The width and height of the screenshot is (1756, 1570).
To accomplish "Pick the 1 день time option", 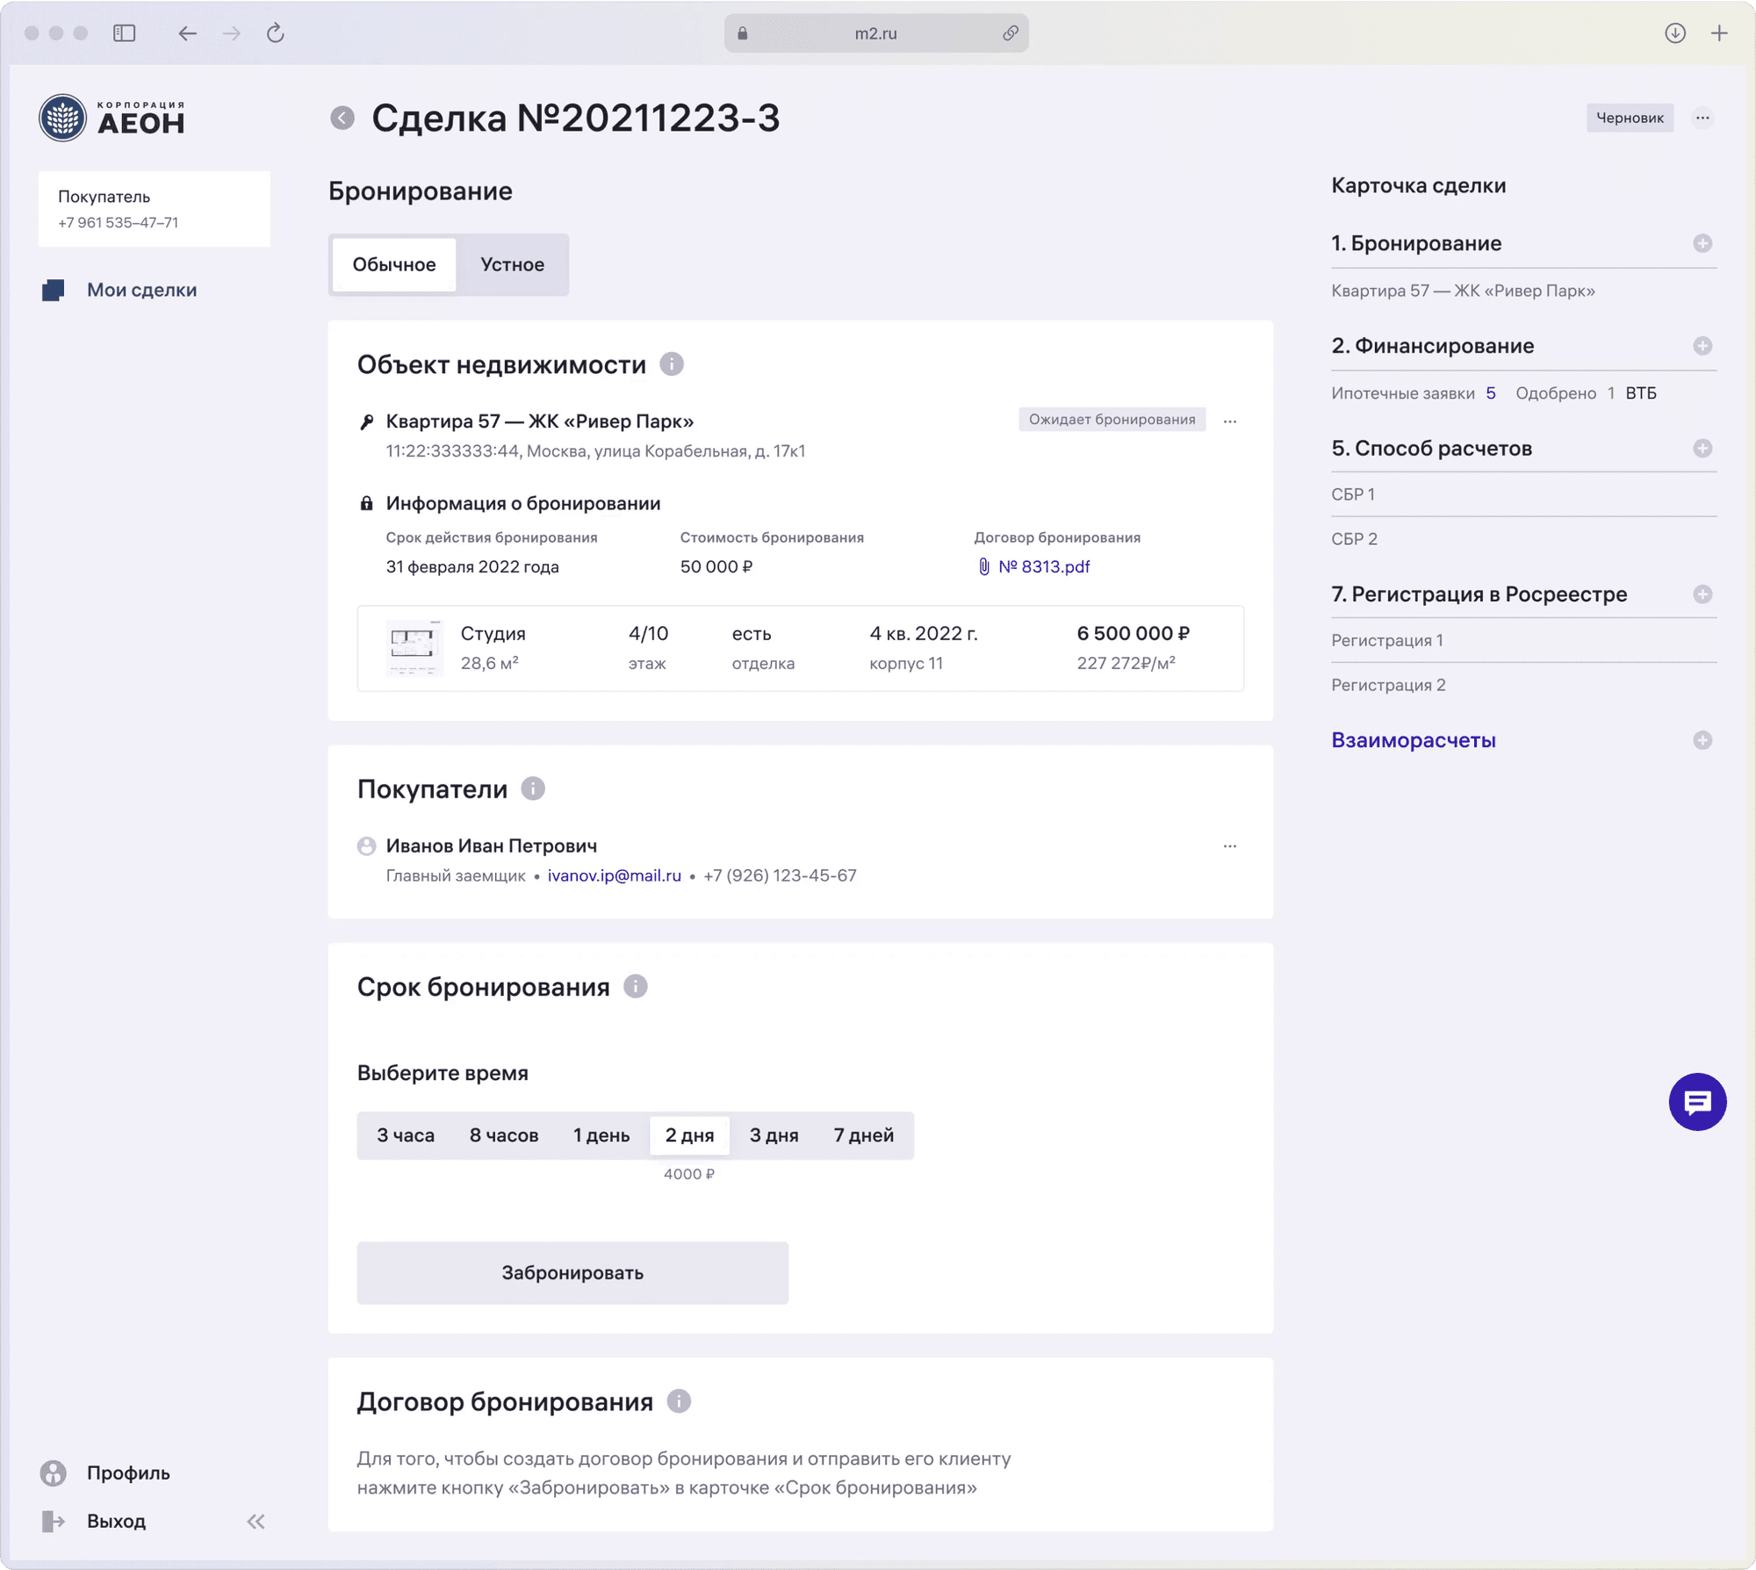I will pos(601,1135).
